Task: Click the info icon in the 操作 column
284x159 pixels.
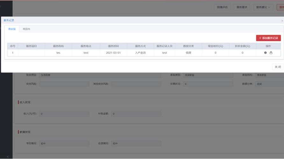Action: coord(265,53)
